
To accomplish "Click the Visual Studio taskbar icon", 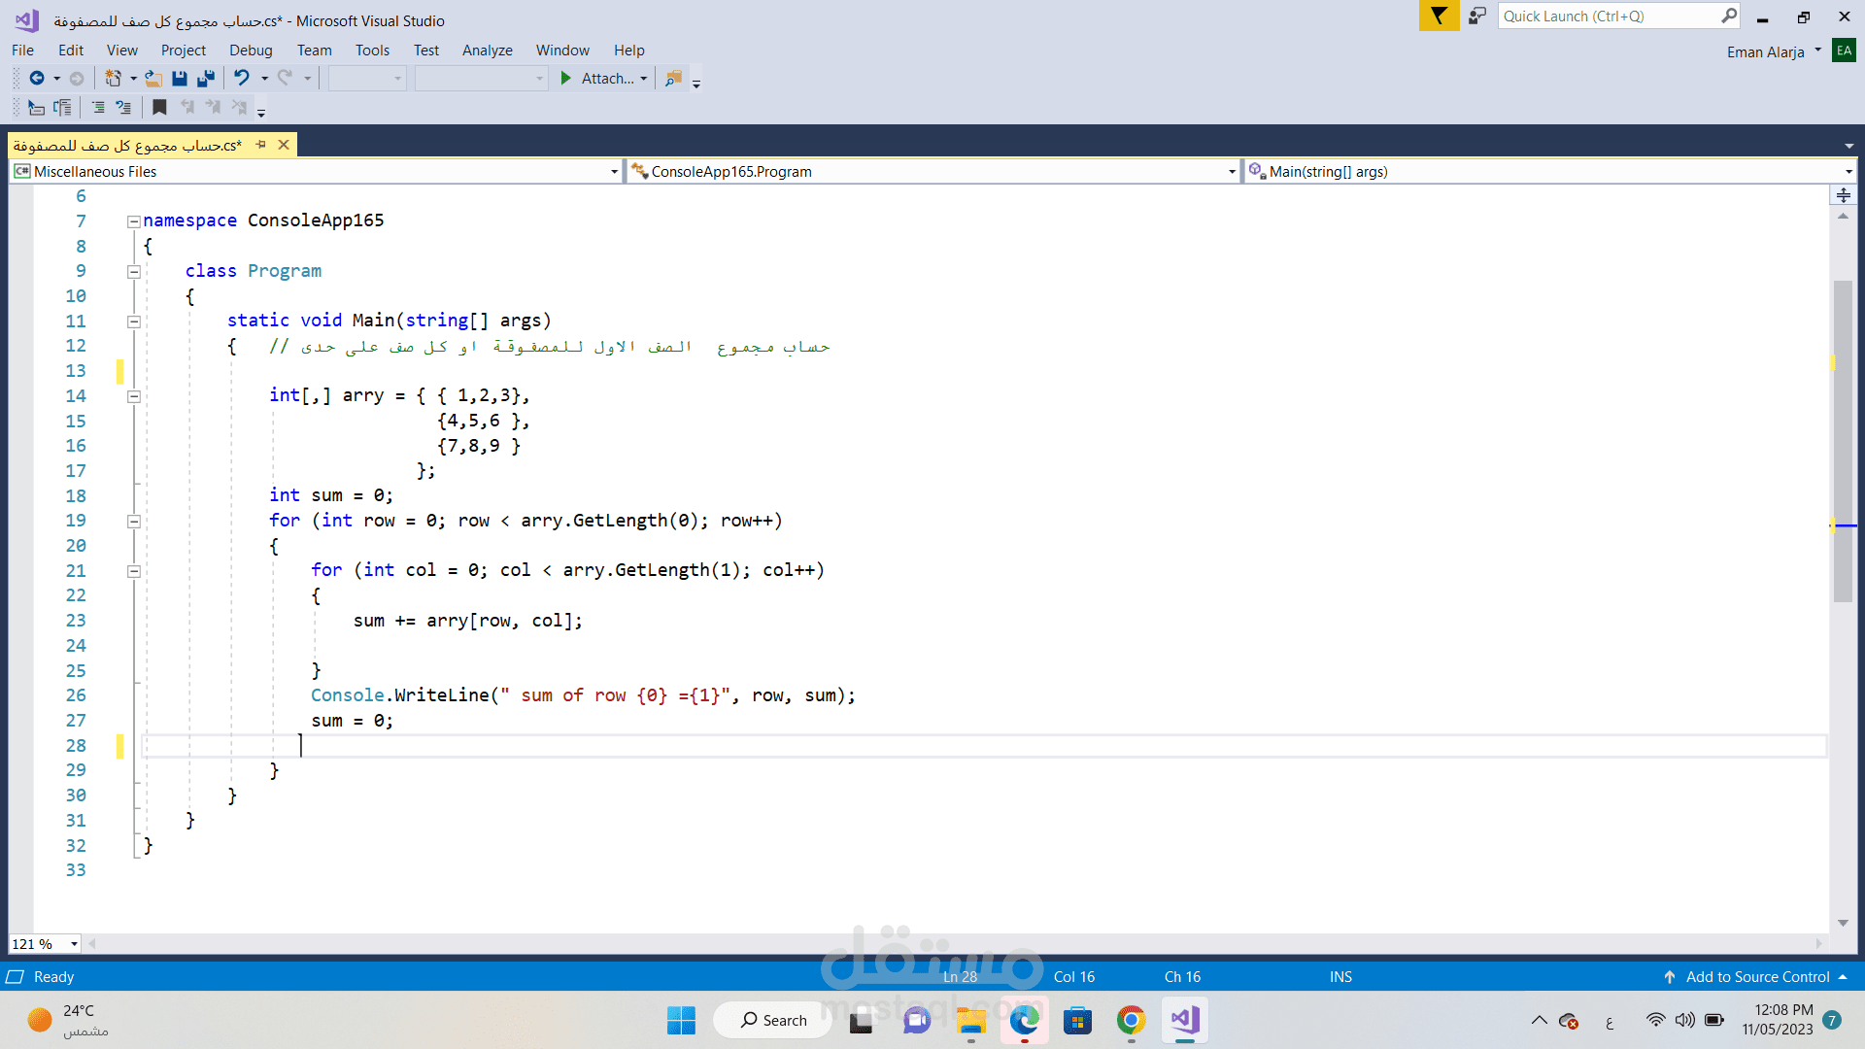I will (1184, 1020).
